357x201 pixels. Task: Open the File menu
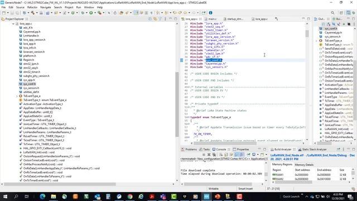[x=3, y=7]
